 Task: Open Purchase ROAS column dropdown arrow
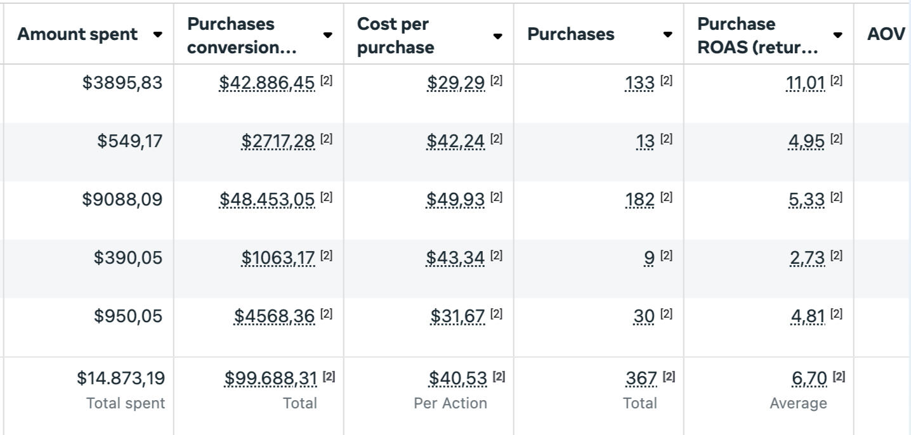(838, 35)
